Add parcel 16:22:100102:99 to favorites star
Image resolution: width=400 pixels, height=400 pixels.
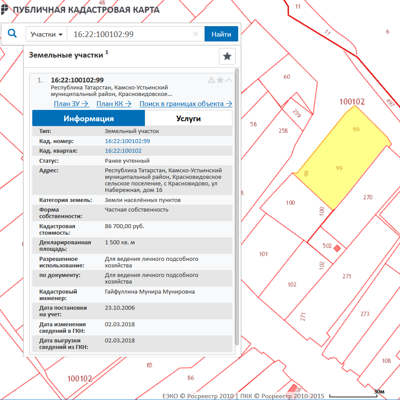pos(220,80)
